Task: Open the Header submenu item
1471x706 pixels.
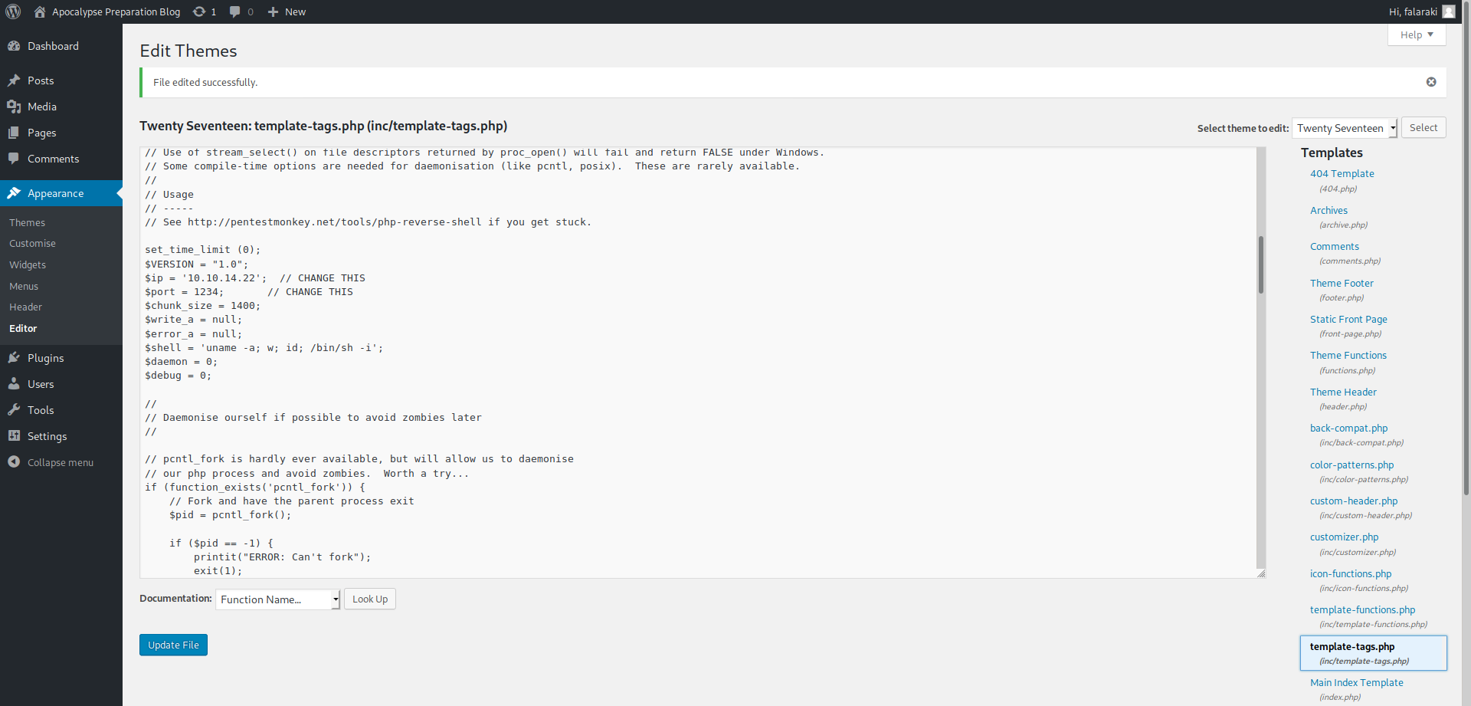Action: (25, 307)
